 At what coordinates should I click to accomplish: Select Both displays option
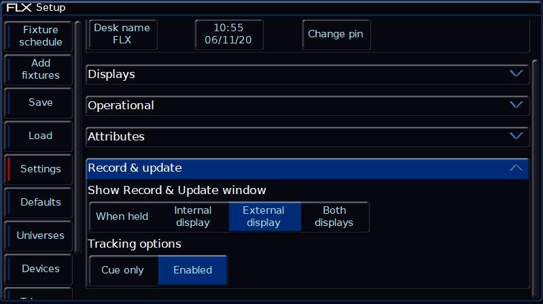tap(335, 216)
